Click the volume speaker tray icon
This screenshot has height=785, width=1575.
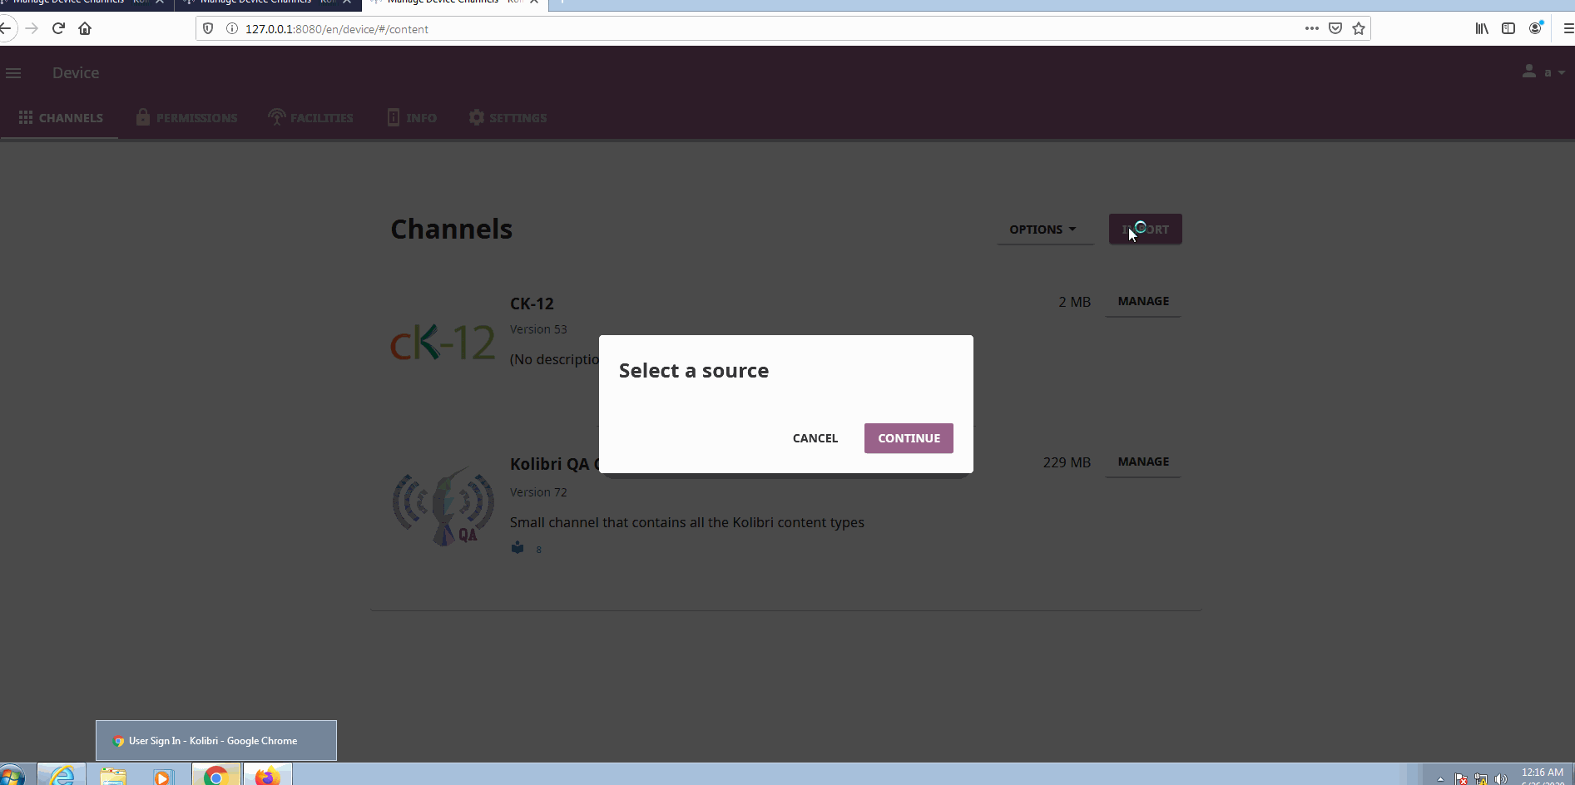click(1500, 779)
